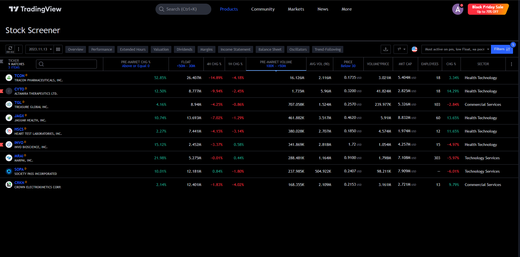Screen dimensions: 520x257
Task: Switch to the Oscillators tab
Action: pos(298,49)
